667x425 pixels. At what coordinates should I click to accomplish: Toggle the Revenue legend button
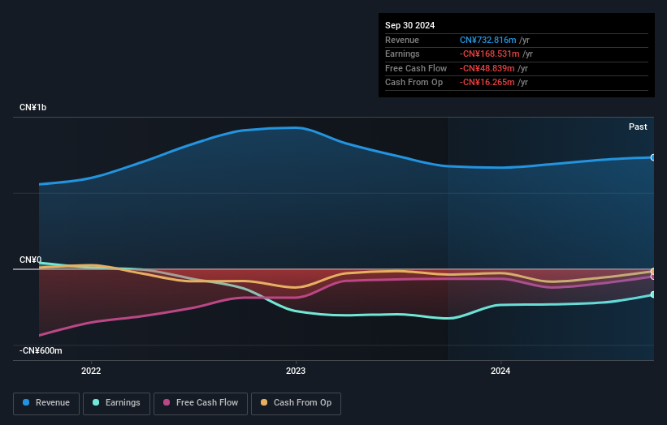[46, 403]
